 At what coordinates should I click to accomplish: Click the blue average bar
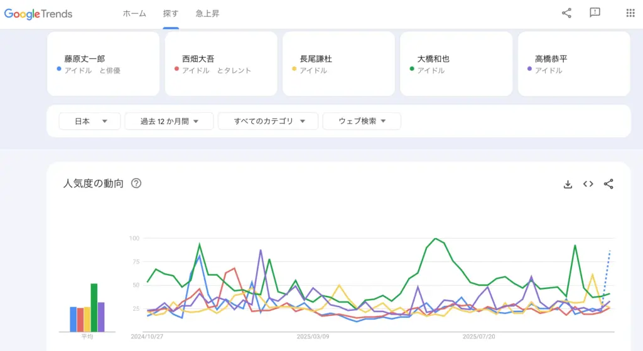point(73,320)
